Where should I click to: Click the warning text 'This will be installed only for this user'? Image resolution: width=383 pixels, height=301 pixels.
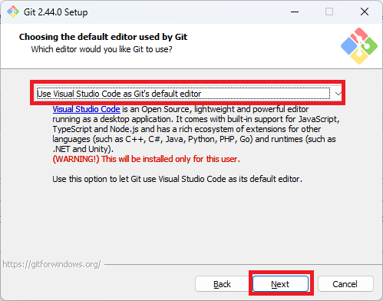pos(146,159)
